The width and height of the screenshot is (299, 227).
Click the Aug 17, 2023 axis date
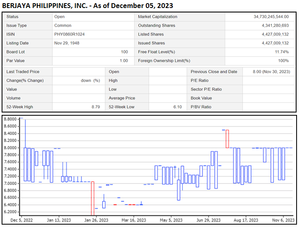coord(246,220)
